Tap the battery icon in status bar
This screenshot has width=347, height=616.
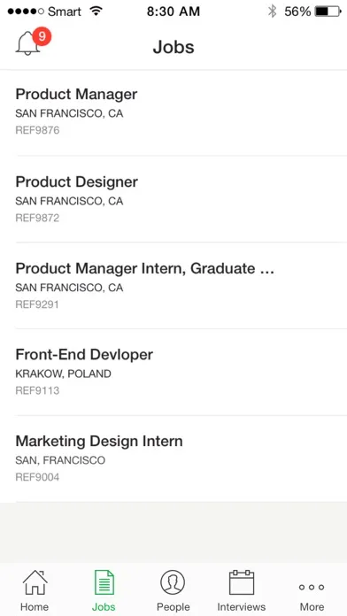tap(328, 12)
